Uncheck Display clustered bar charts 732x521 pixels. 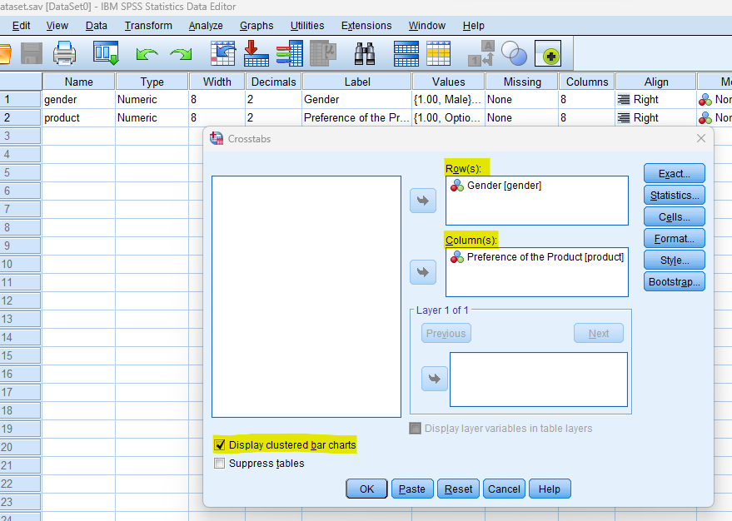221,445
